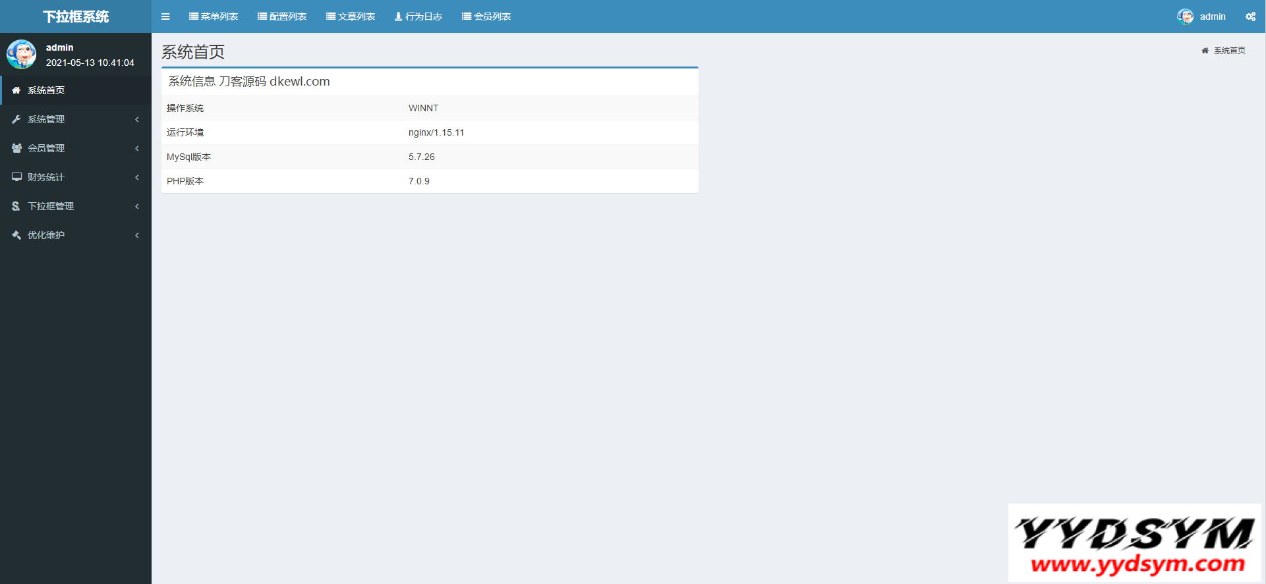Image resolution: width=1266 pixels, height=584 pixels.
Task: Click the S icon for 下拉框管理
Action: 16,206
